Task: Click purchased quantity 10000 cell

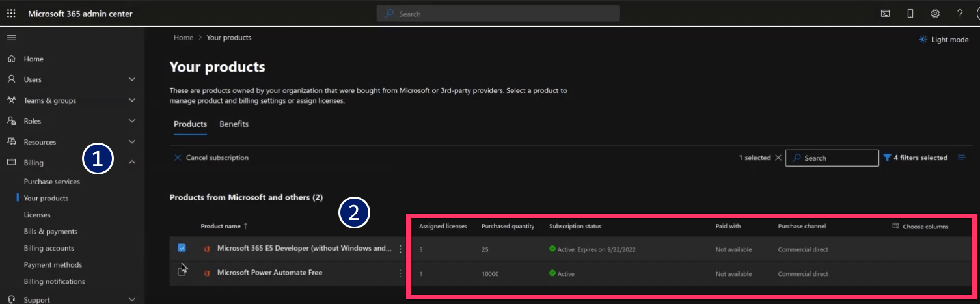Action: click(x=490, y=274)
